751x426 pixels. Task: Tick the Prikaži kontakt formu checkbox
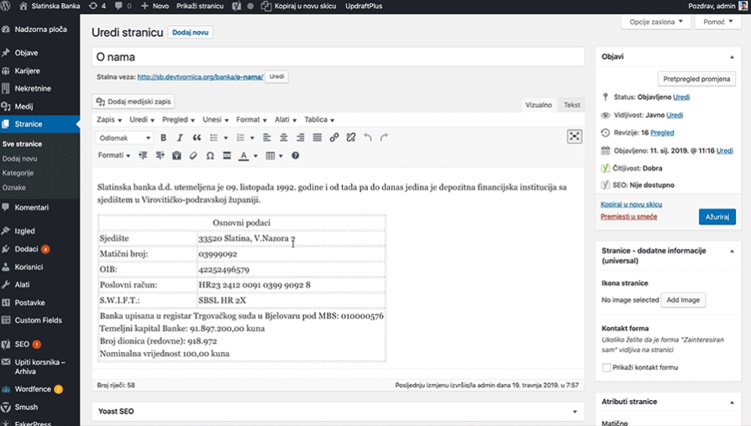[607, 368]
